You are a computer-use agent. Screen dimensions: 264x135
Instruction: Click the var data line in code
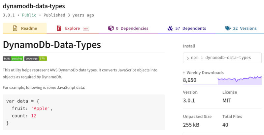coord(22,101)
